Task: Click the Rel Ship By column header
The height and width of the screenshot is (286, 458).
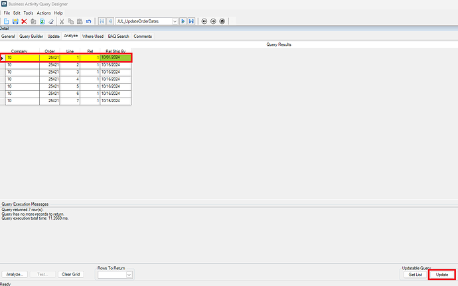Action: (x=115, y=51)
